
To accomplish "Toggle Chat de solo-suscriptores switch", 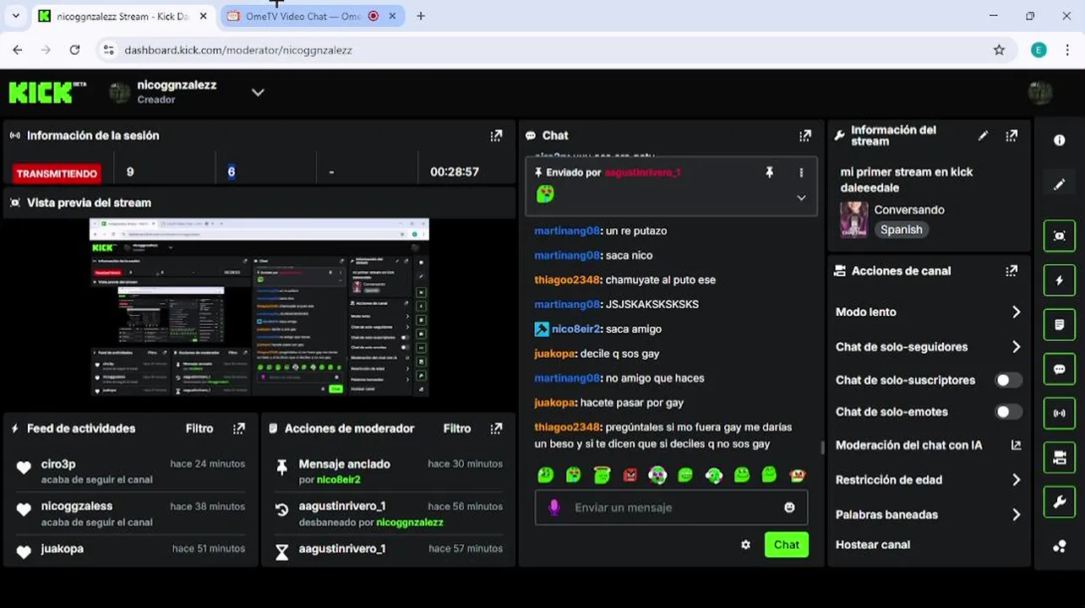I will tap(1008, 380).
